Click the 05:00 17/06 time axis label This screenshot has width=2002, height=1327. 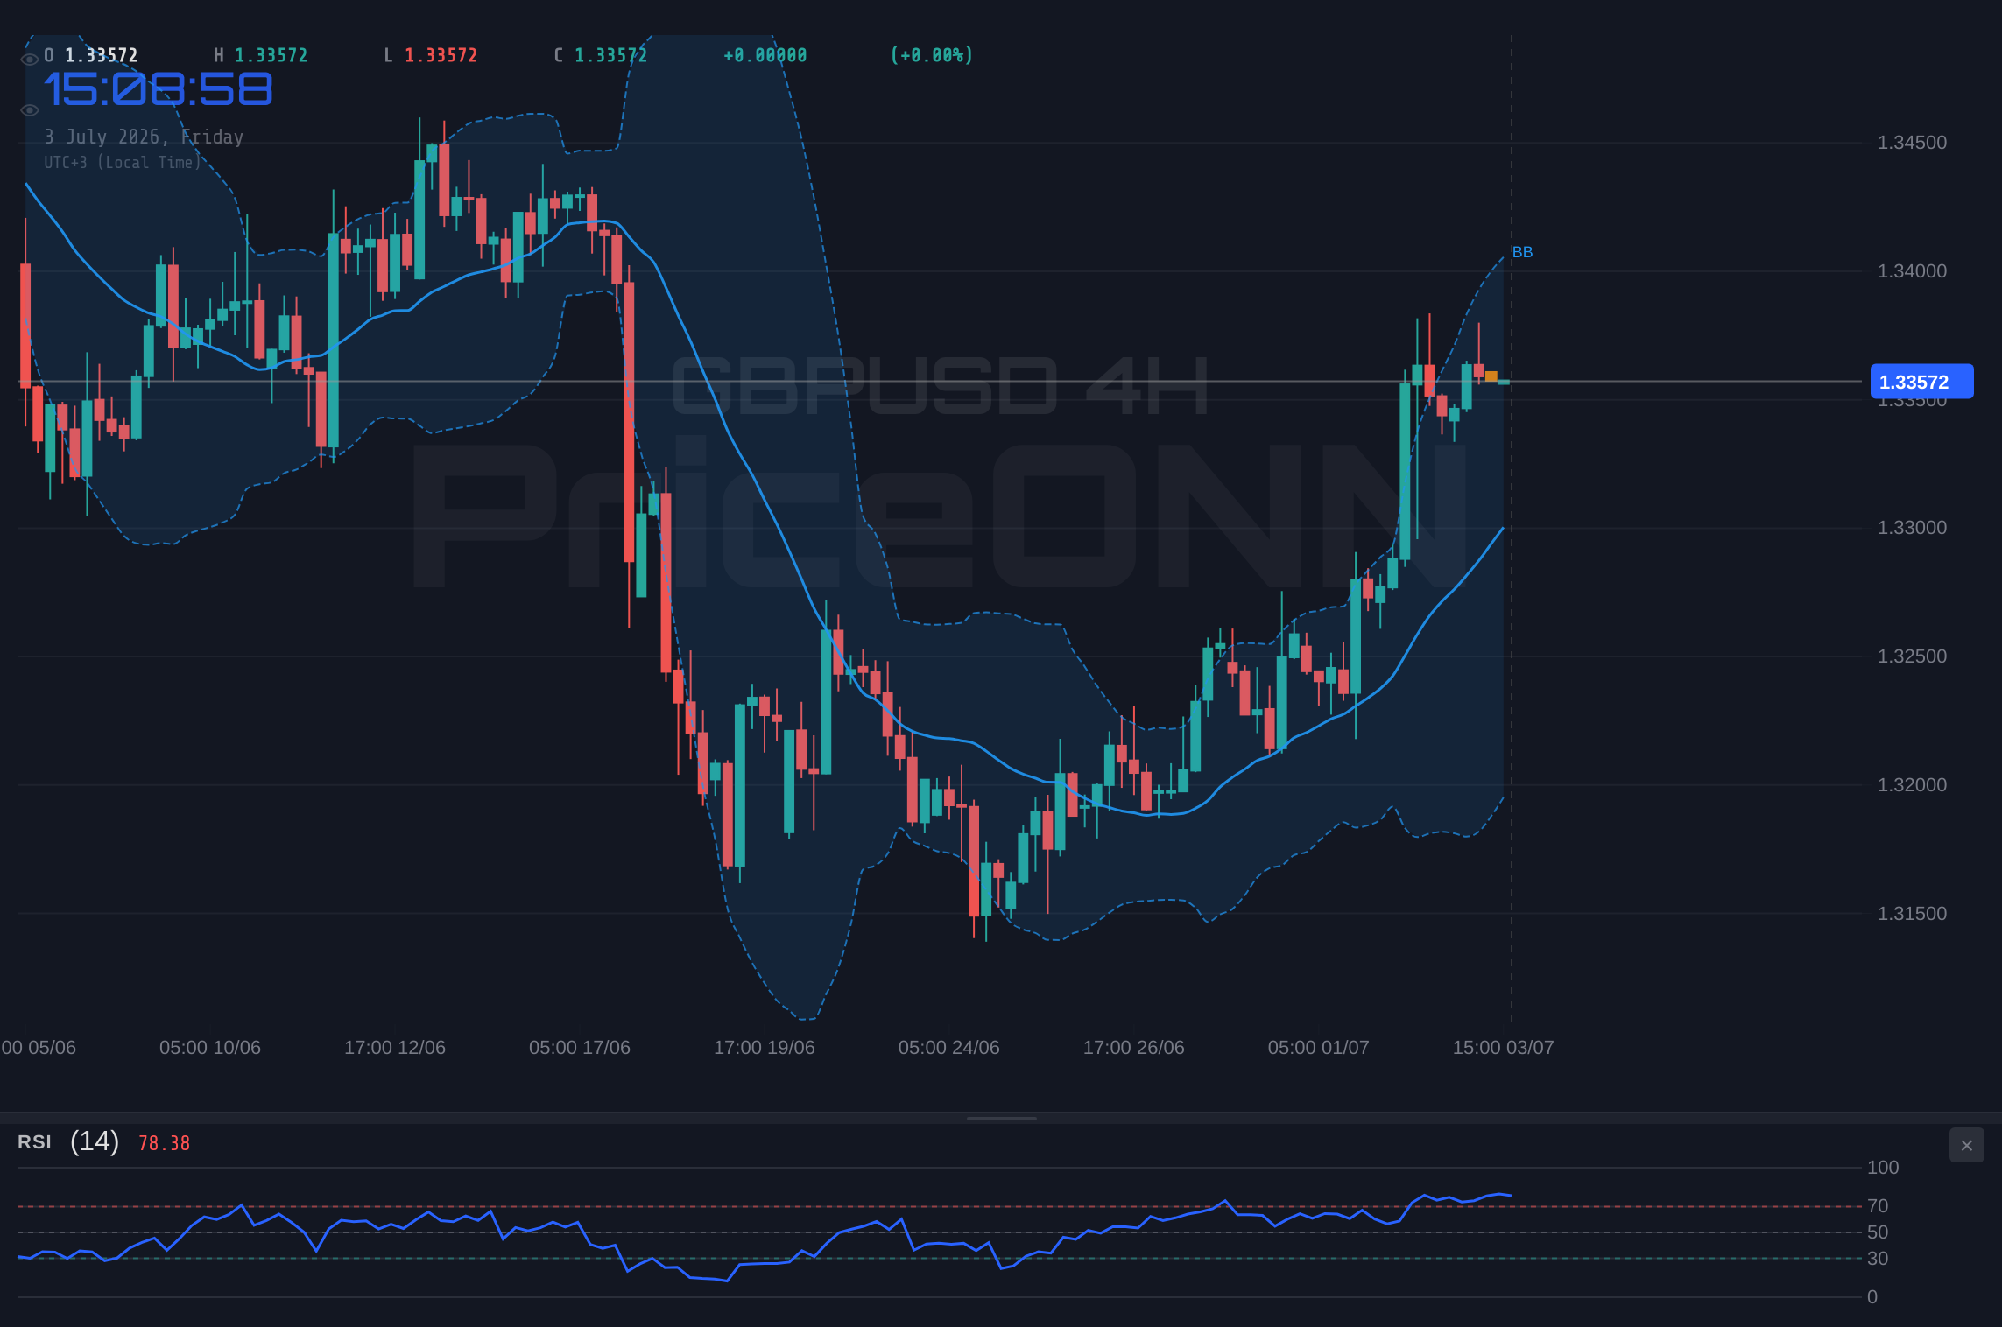click(580, 1048)
